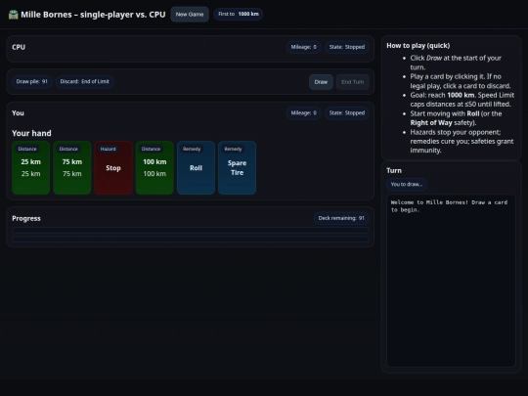Click the Discard: End of Limit badge

pyautogui.click(x=84, y=81)
